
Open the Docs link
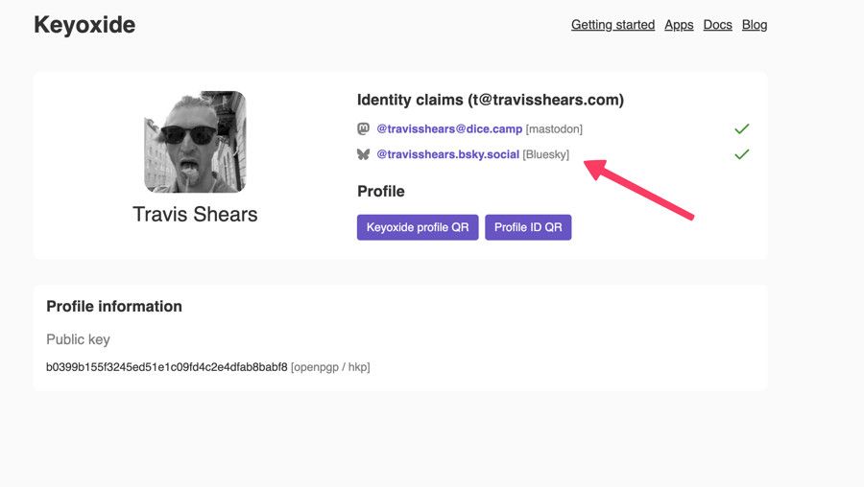coord(717,25)
